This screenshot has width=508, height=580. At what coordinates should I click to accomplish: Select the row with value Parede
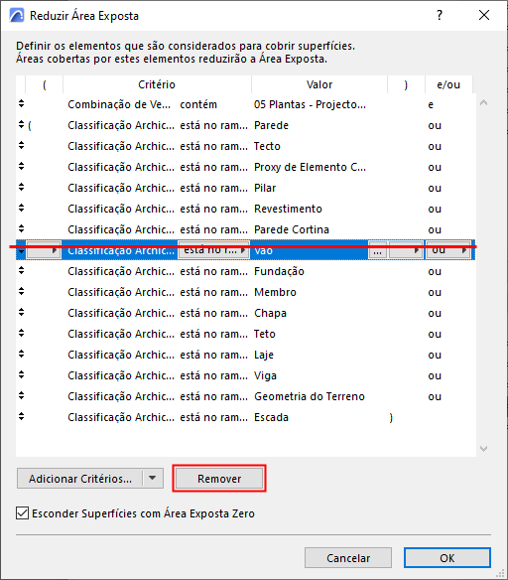coord(246,125)
